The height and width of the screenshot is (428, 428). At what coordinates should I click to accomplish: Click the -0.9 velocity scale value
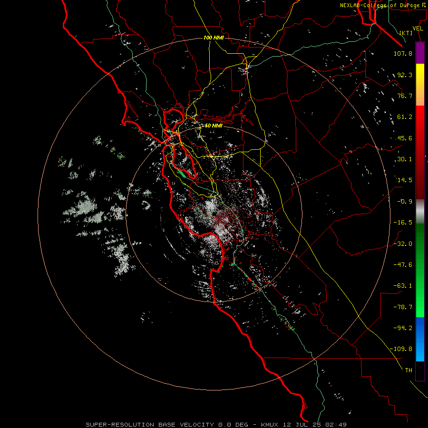click(405, 202)
